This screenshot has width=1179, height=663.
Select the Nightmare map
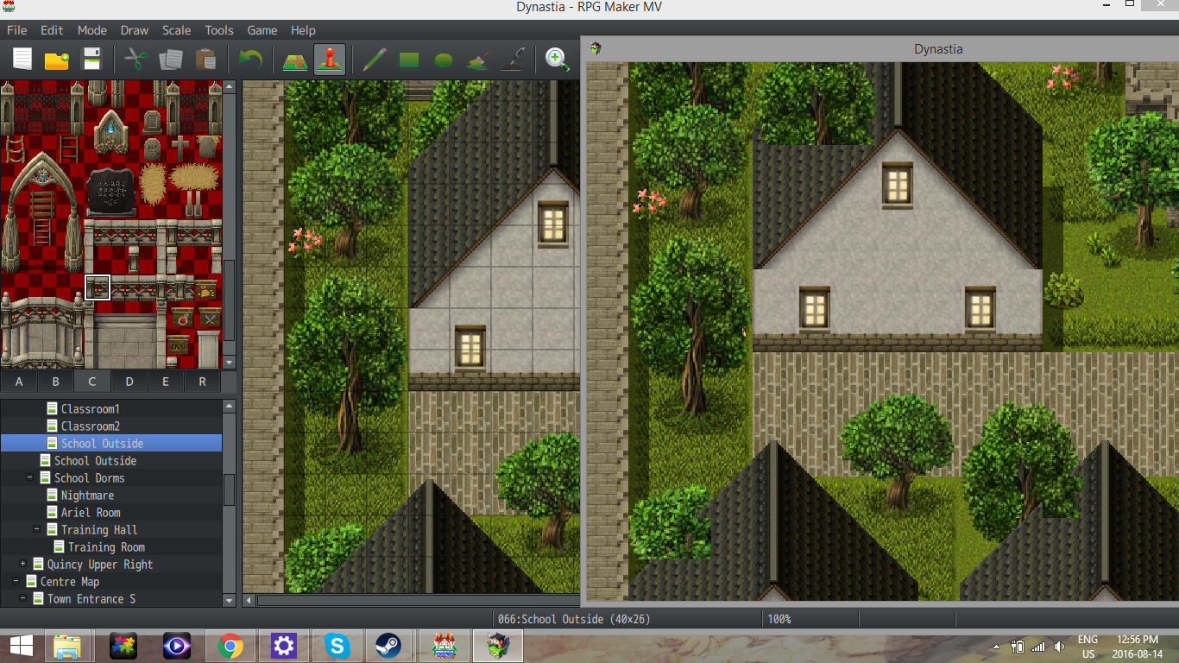(x=87, y=495)
